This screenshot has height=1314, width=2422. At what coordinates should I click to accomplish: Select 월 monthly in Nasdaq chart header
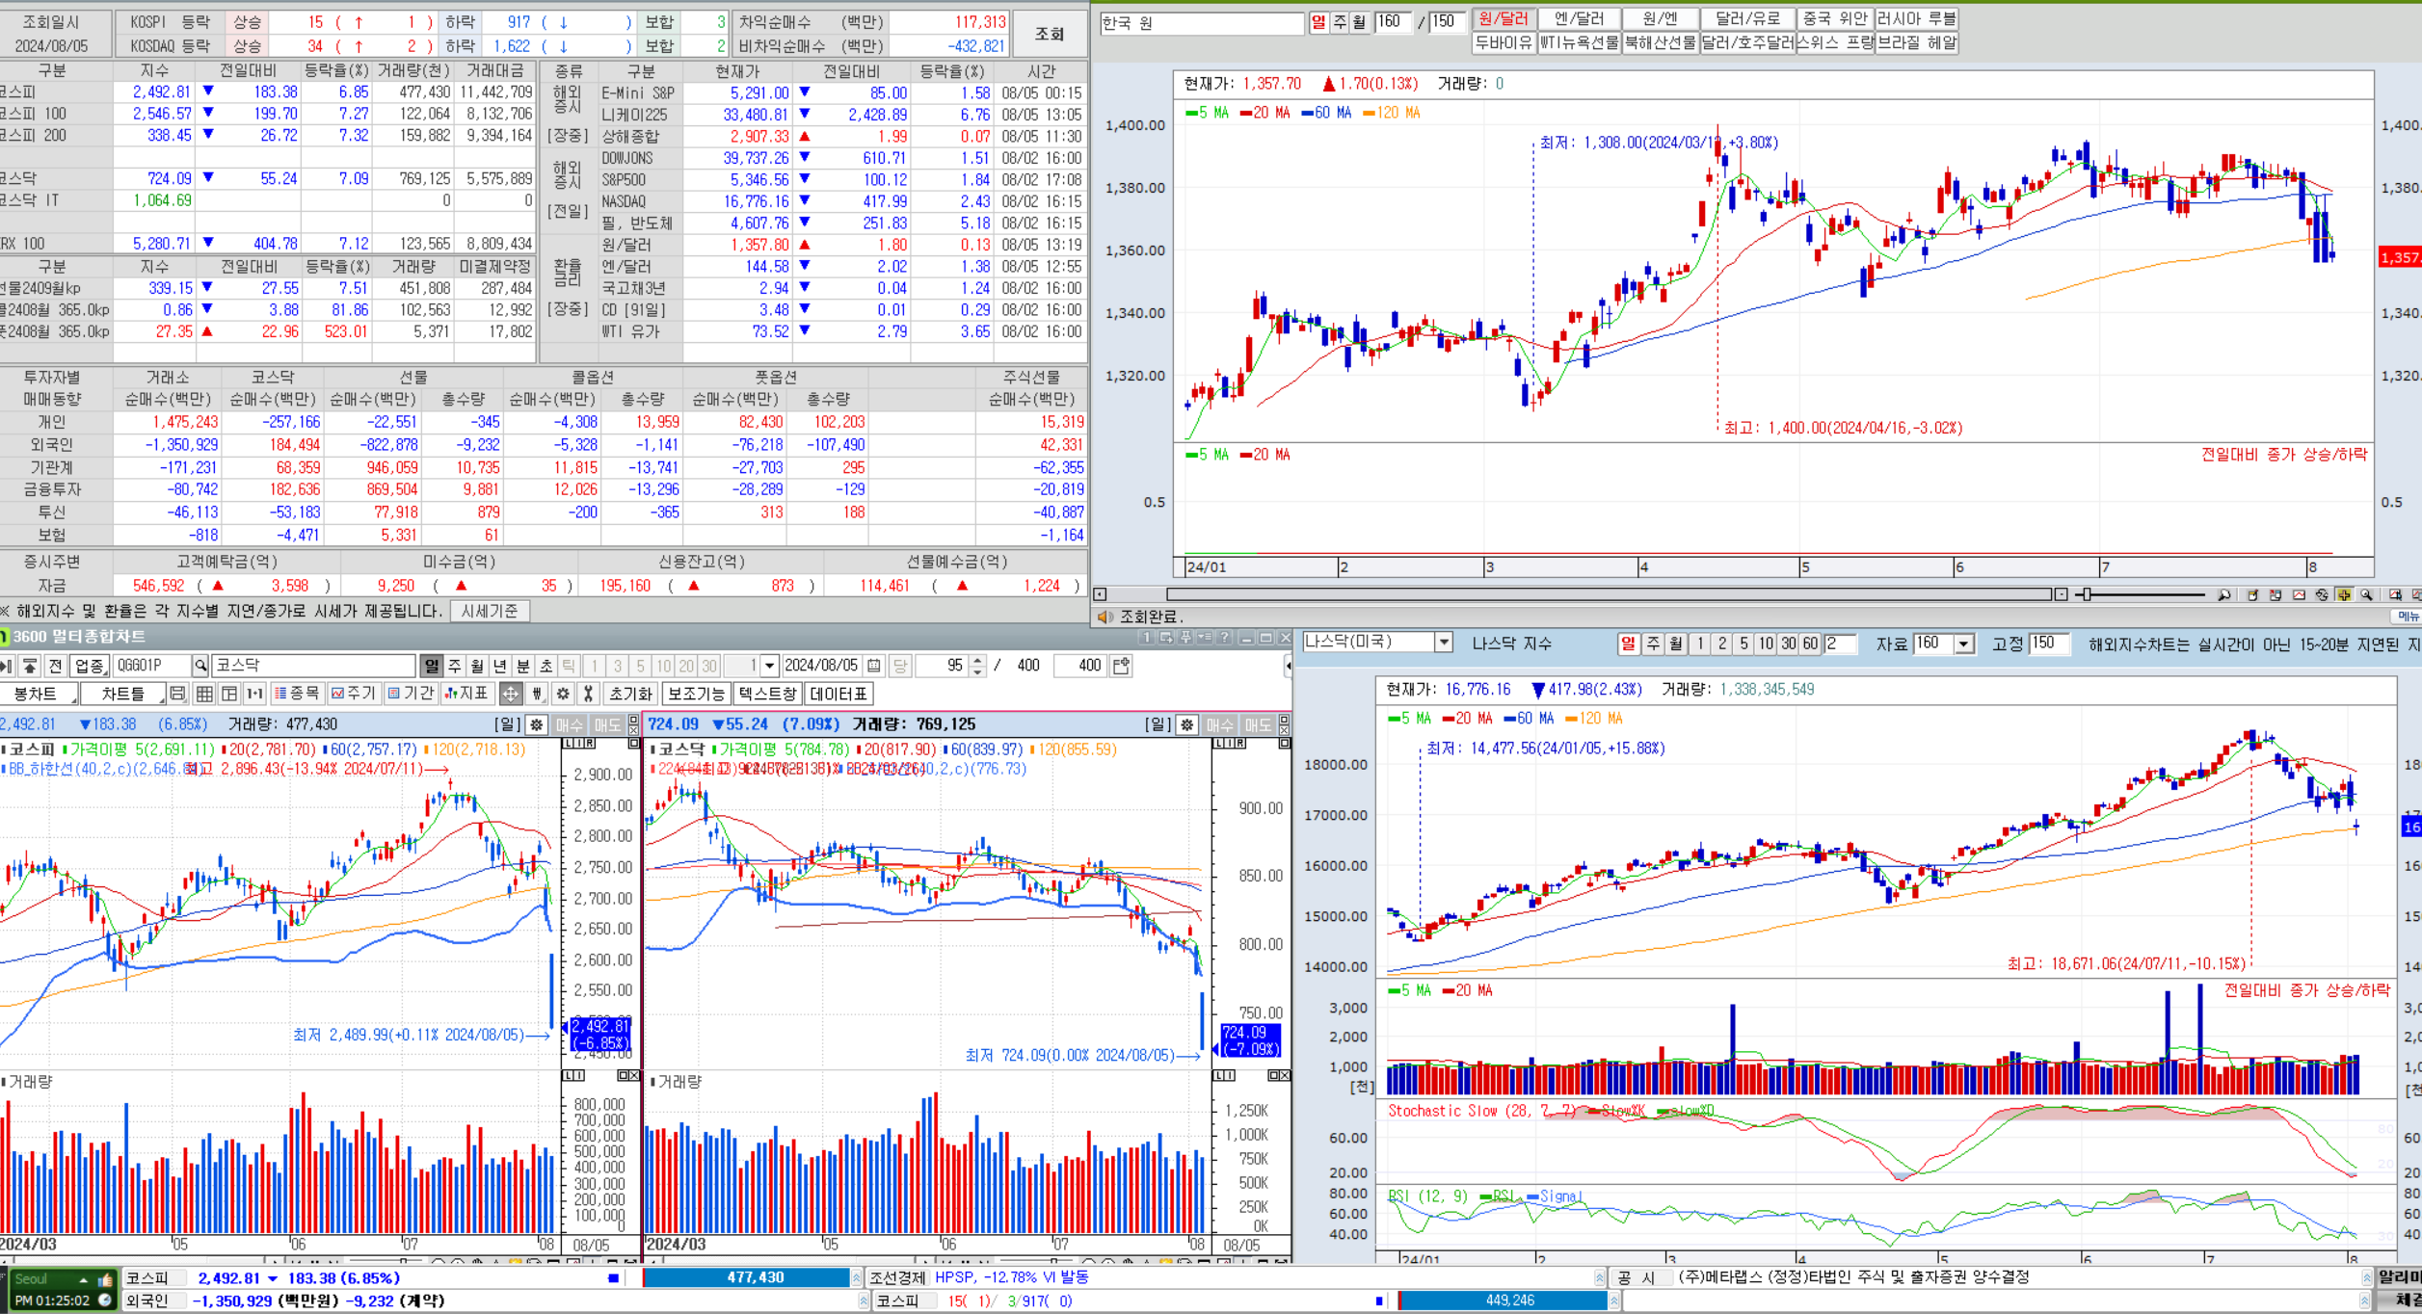(x=1675, y=644)
